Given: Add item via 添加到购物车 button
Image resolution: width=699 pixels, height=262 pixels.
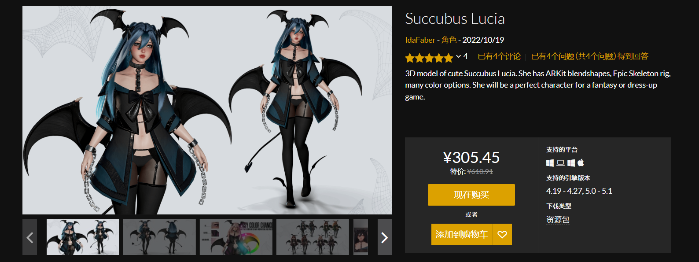Looking at the screenshot, I should (x=462, y=235).
